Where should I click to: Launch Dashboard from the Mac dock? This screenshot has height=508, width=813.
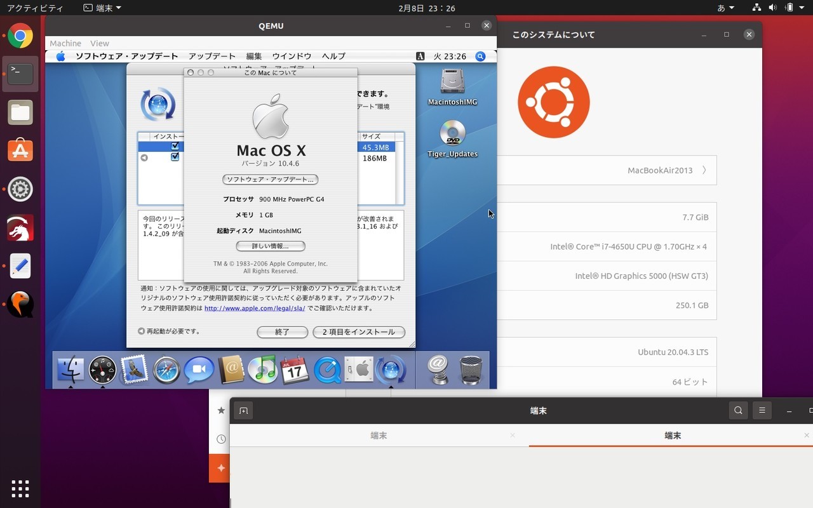[102, 369]
